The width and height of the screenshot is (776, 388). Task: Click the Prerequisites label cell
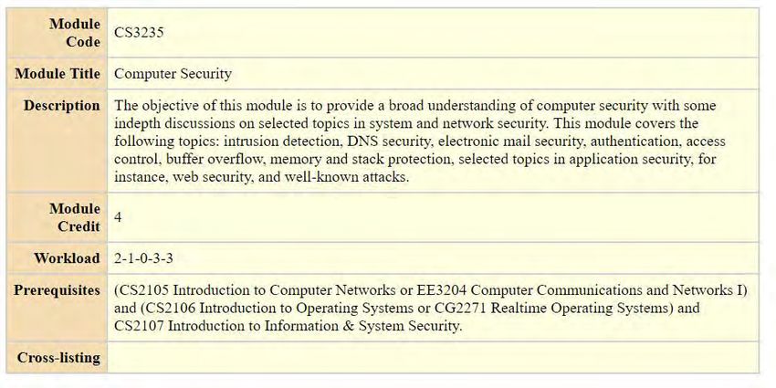[57, 308]
